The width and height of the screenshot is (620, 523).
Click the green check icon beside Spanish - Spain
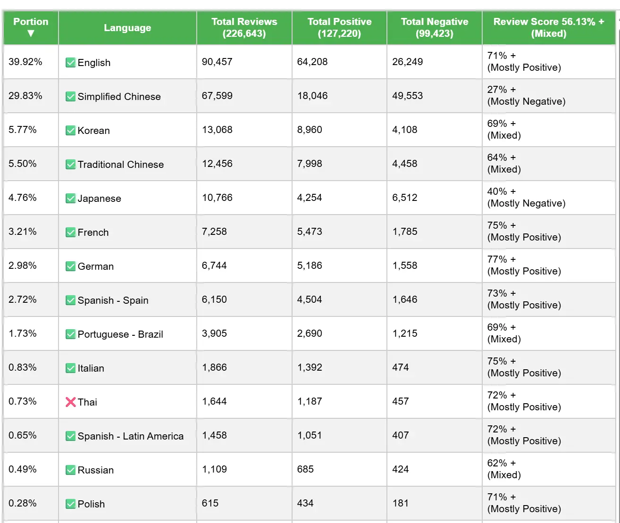click(70, 300)
